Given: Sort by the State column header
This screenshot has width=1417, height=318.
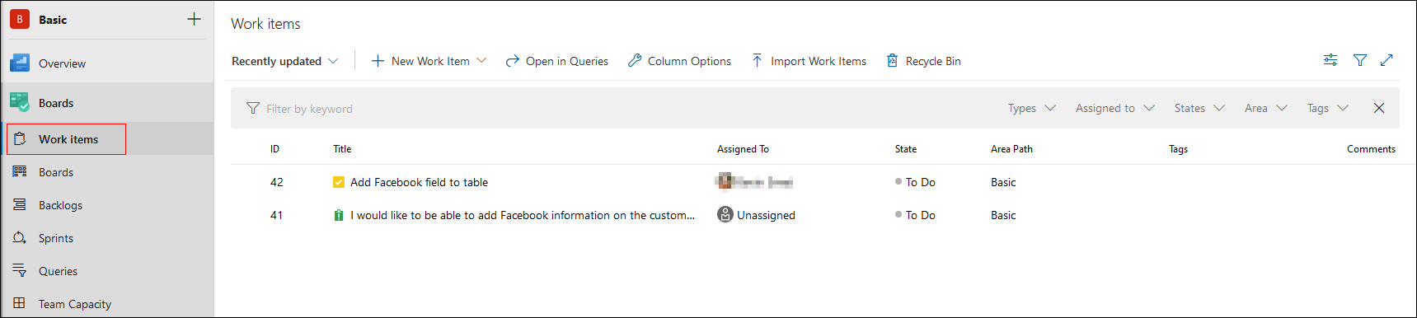Looking at the screenshot, I should click(906, 149).
